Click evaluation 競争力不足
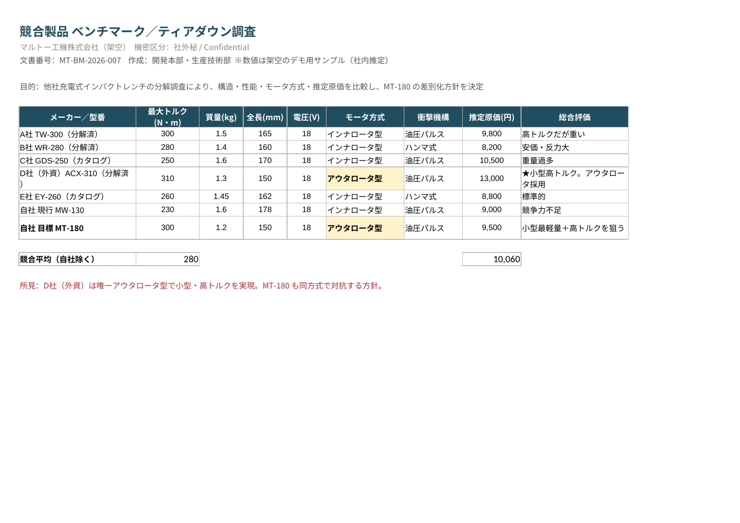Viewport: 740px width, 523px height. tap(575, 210)
